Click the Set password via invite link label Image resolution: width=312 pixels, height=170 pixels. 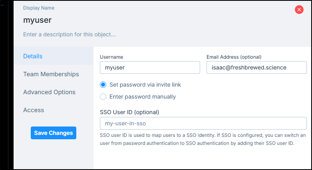point(145,85)
